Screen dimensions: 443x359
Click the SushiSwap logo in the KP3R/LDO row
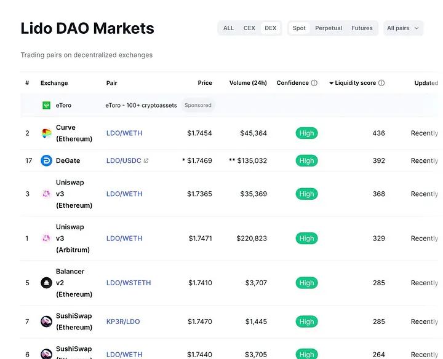point(46,322)
